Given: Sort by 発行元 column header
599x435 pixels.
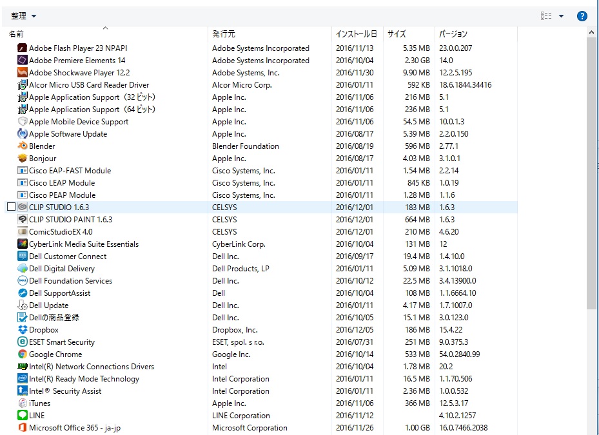Looking at the screenshot, I should click(x=224, y=34).
